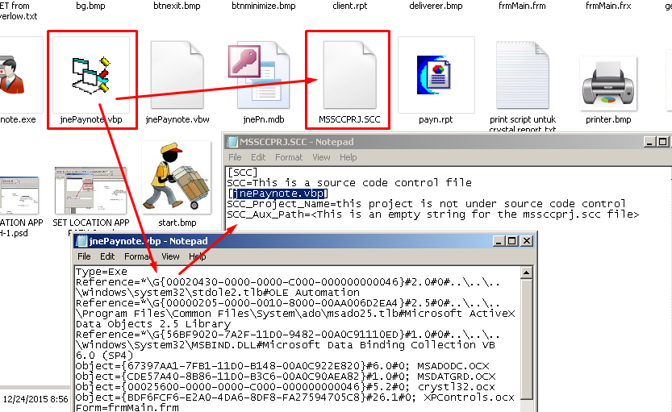Click the bg.bmp file name
This screenshot has height=412, width=672.
tap(90, 6)
